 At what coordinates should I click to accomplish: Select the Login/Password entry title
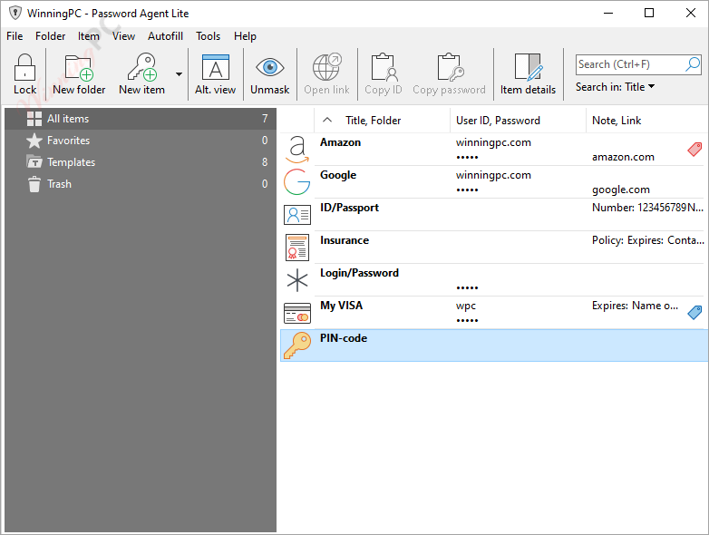359,273
